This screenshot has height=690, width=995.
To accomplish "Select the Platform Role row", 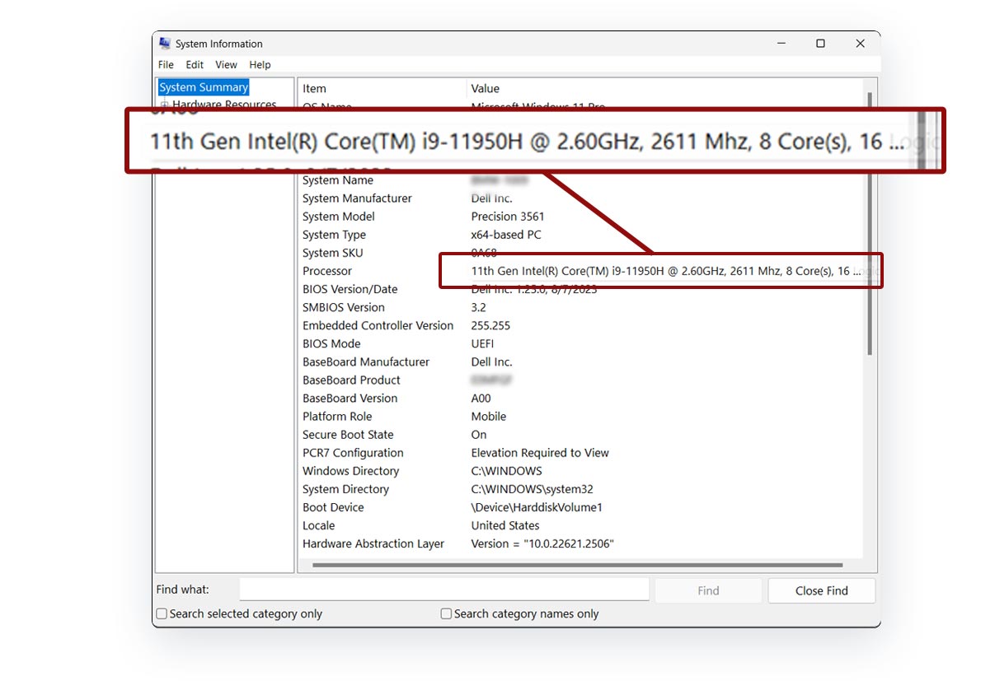I will [x=580, y=416].
